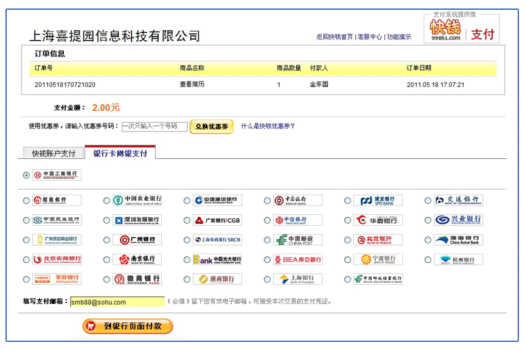Click the 广发银行 CGB logo
The image size is (525, 351).
click(217, 220)
